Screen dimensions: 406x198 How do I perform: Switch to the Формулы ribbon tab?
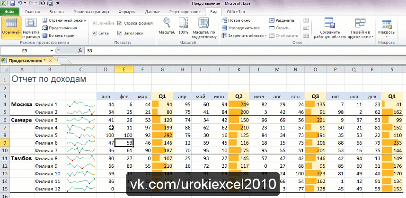[x=127, y=12]
